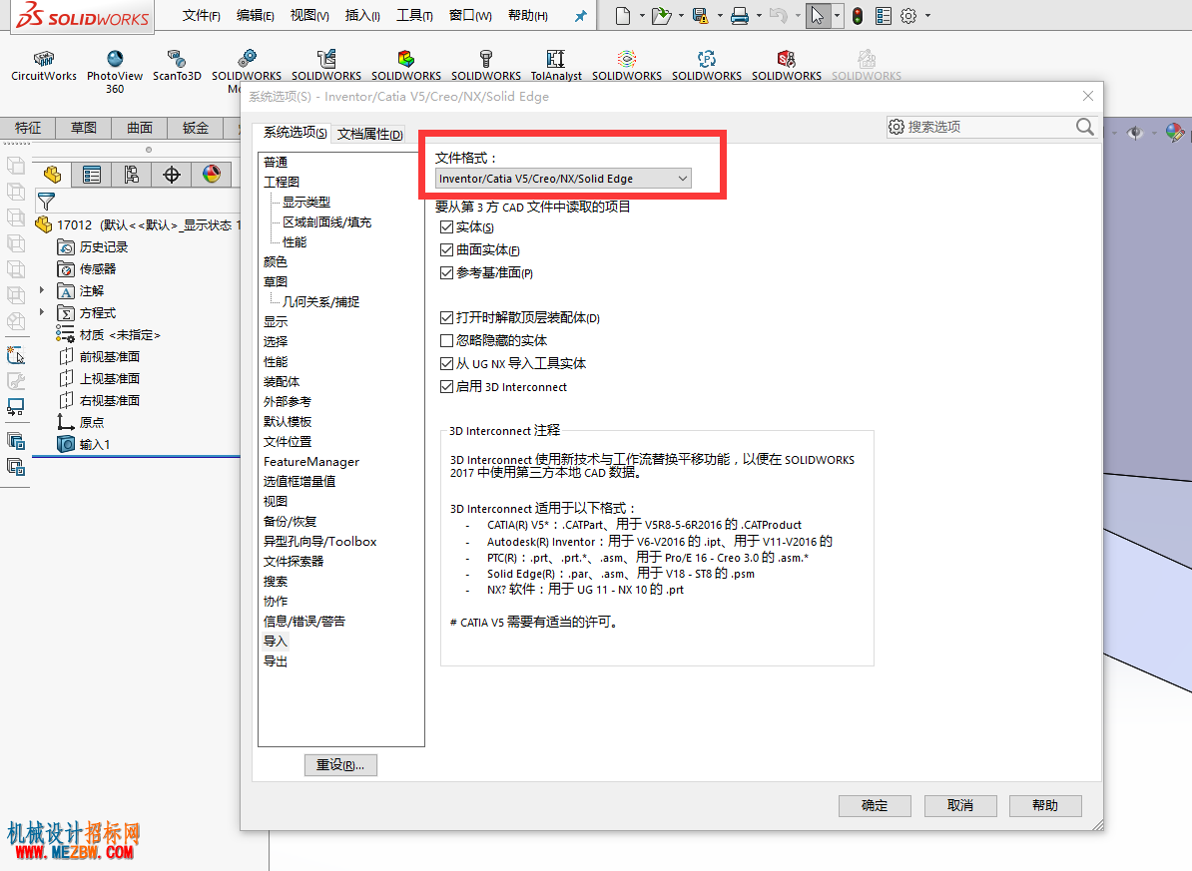Screen dimensions: 1192x871
Task: Open the 文件(F) menu
Action: click(x=202, y=15)
